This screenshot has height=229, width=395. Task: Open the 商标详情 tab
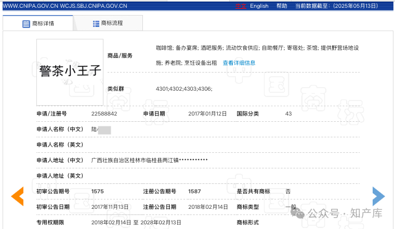tap(38, 23)
